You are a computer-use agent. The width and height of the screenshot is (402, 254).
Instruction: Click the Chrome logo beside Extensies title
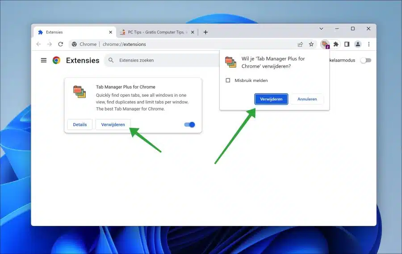pos(56,60)
